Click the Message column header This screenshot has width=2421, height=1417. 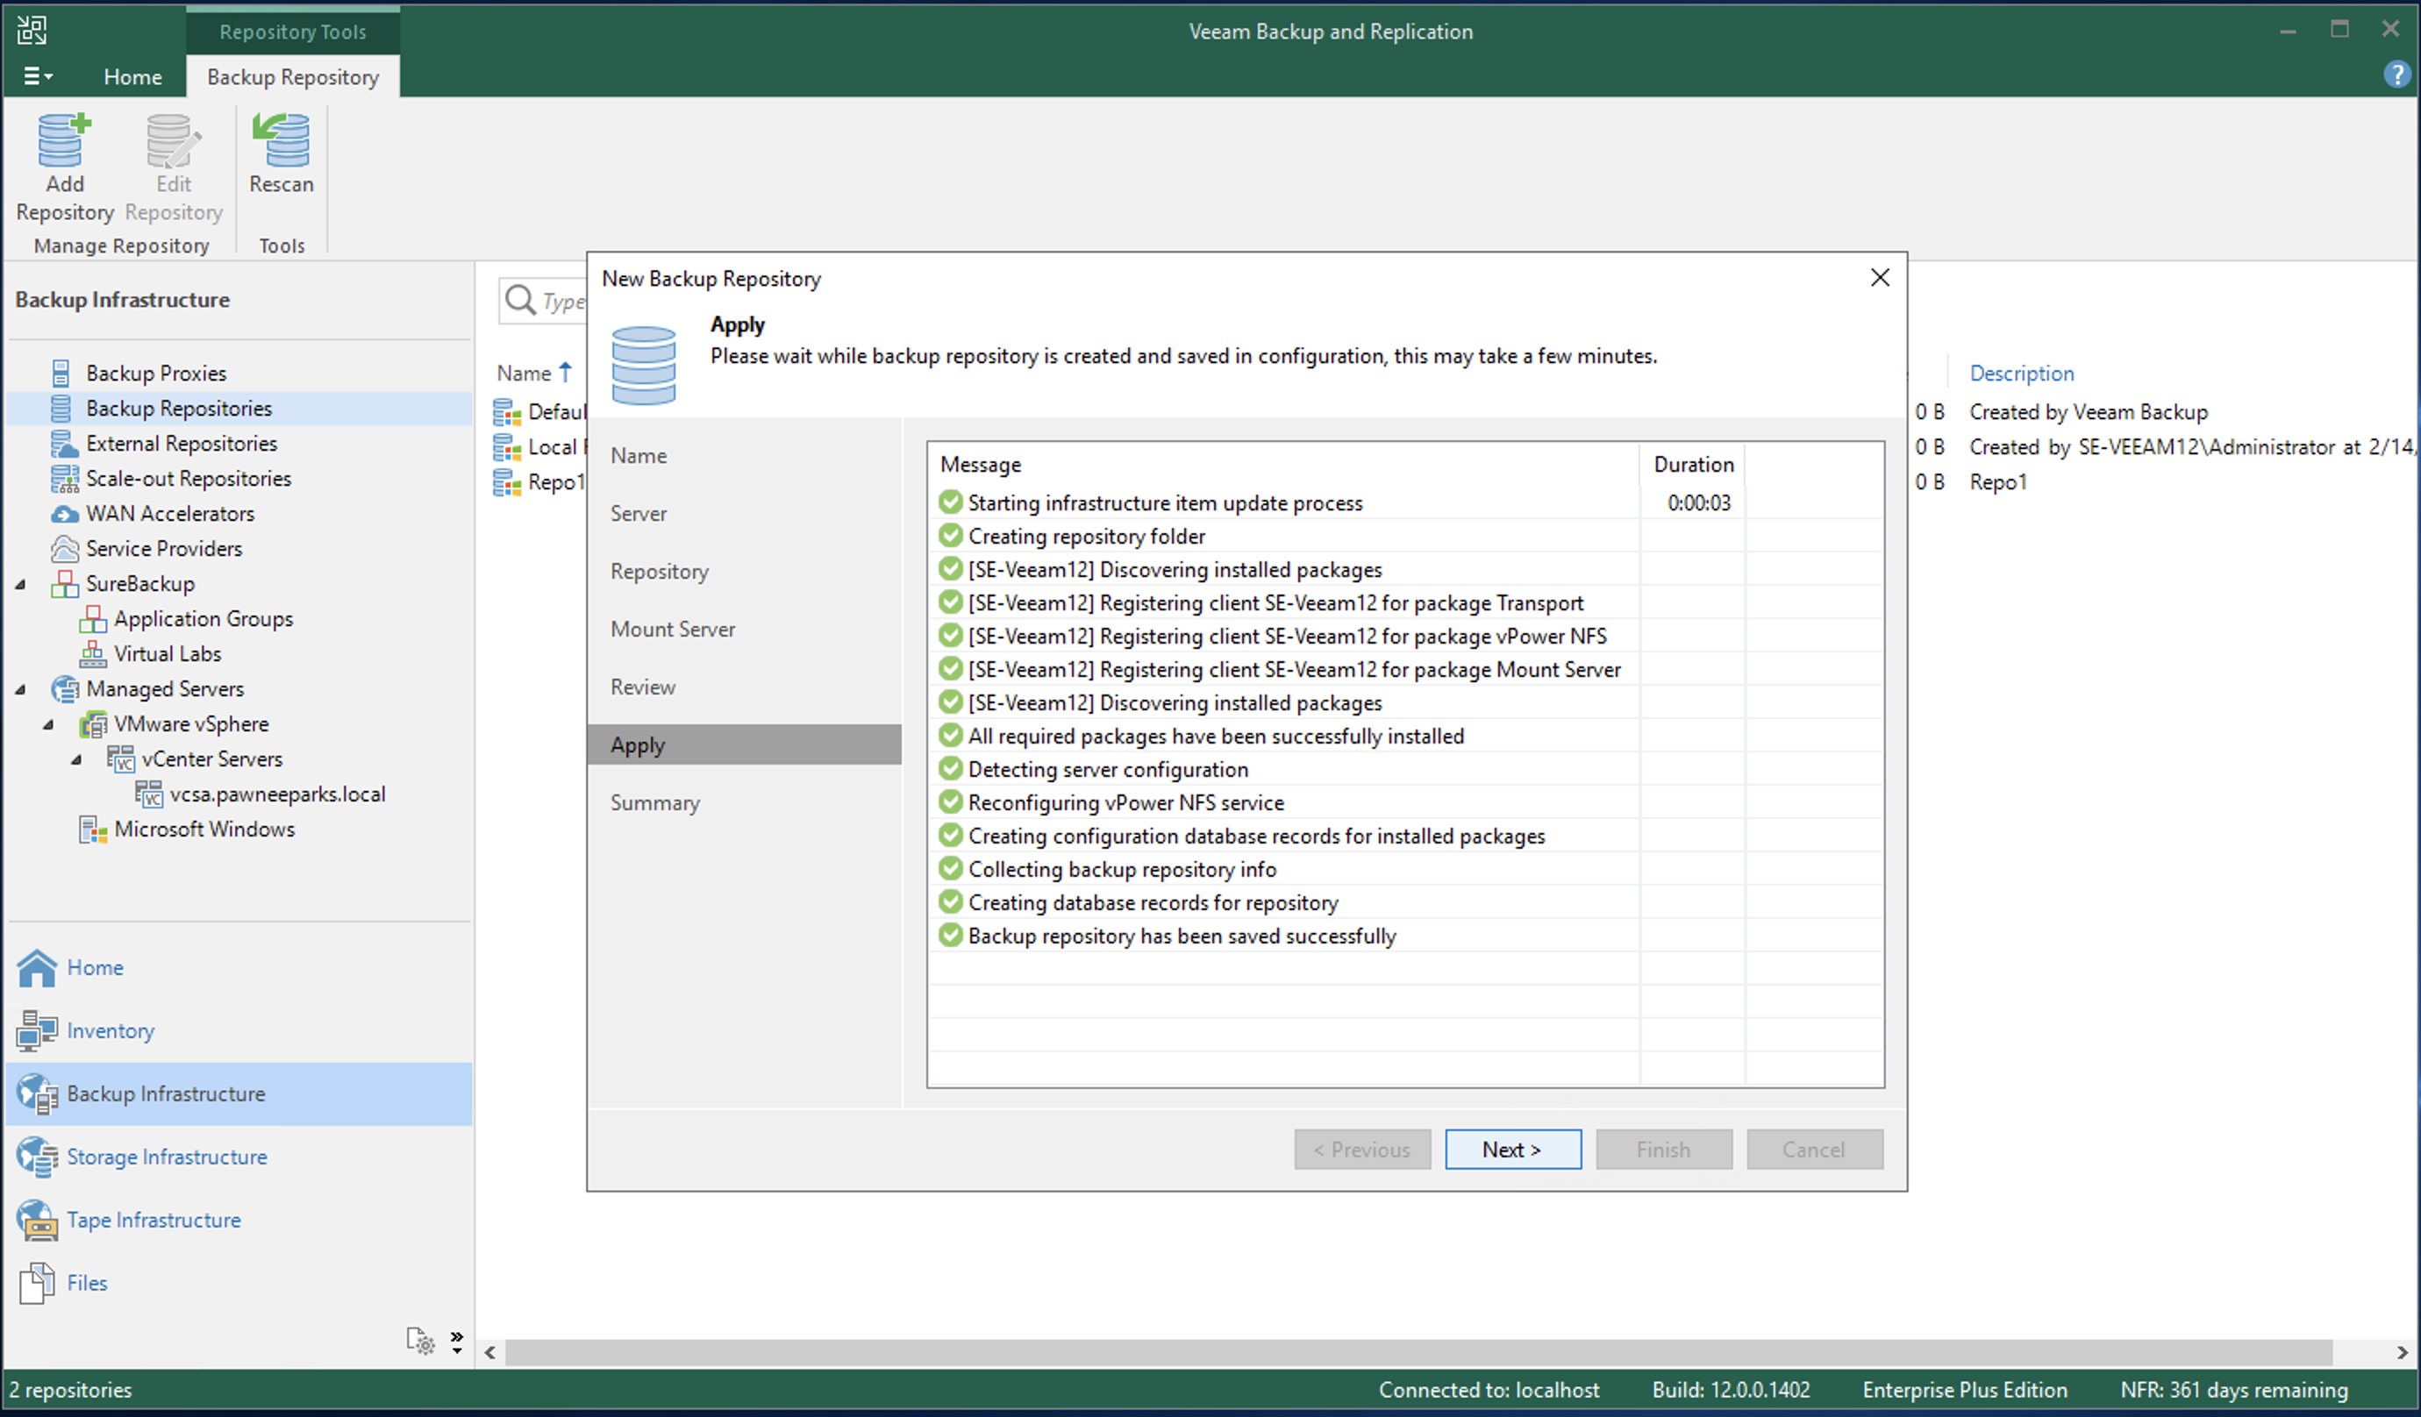[980, 464]
